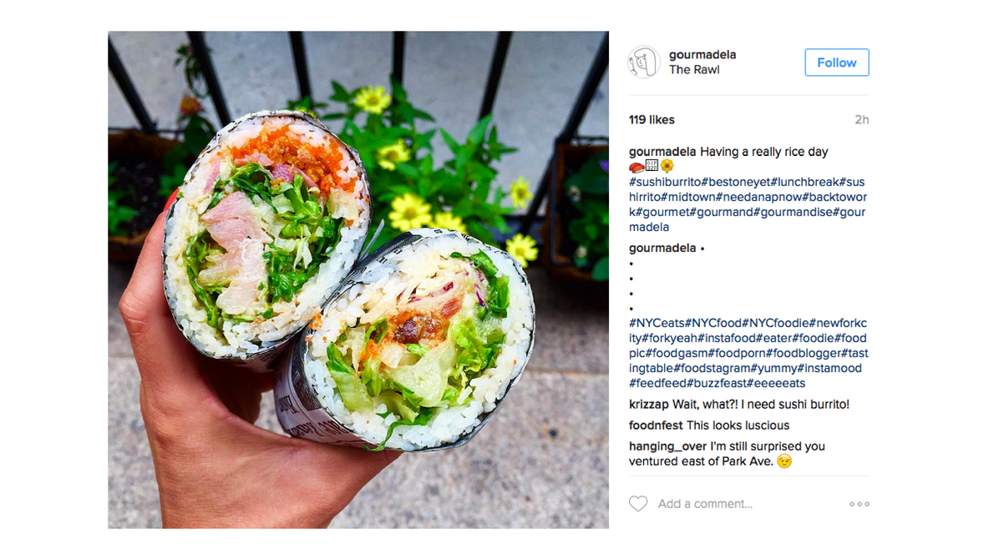The image size is (994, 559).
Task: Open gourmadela name in the caption
Action: coord(662,152)
